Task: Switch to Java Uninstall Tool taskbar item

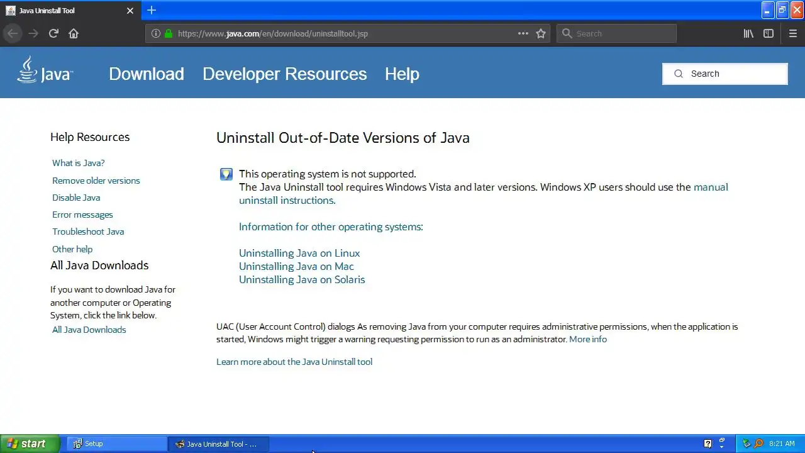Action: (219, 444)
